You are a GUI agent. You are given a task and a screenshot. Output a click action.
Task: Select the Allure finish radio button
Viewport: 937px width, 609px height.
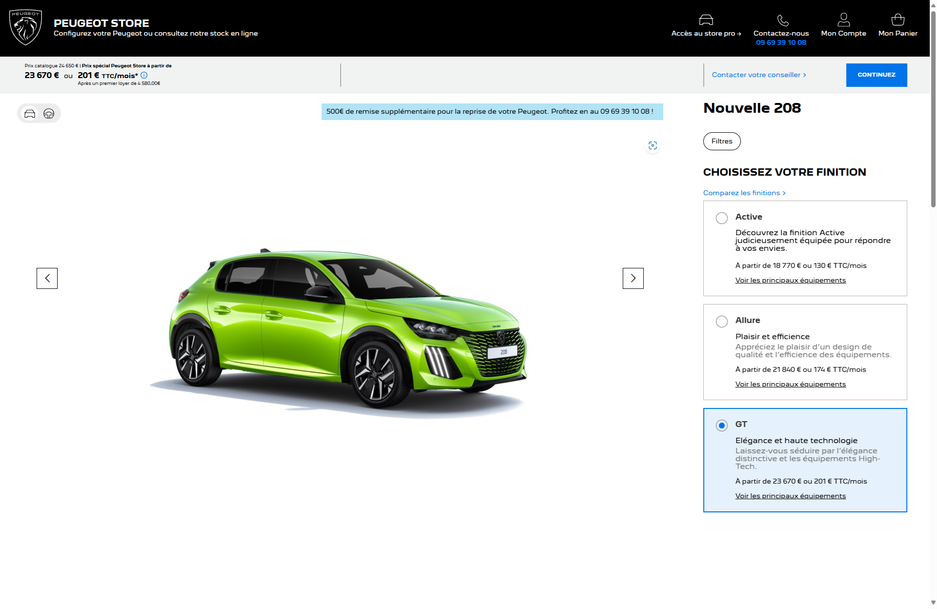point(721,322)
